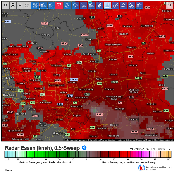Select the lightning bolt layer
Viewport: 174px width, 171px height.
point(99,5)
